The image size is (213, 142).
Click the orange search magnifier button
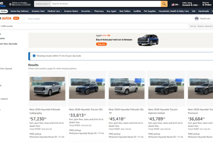pos(164,4)
